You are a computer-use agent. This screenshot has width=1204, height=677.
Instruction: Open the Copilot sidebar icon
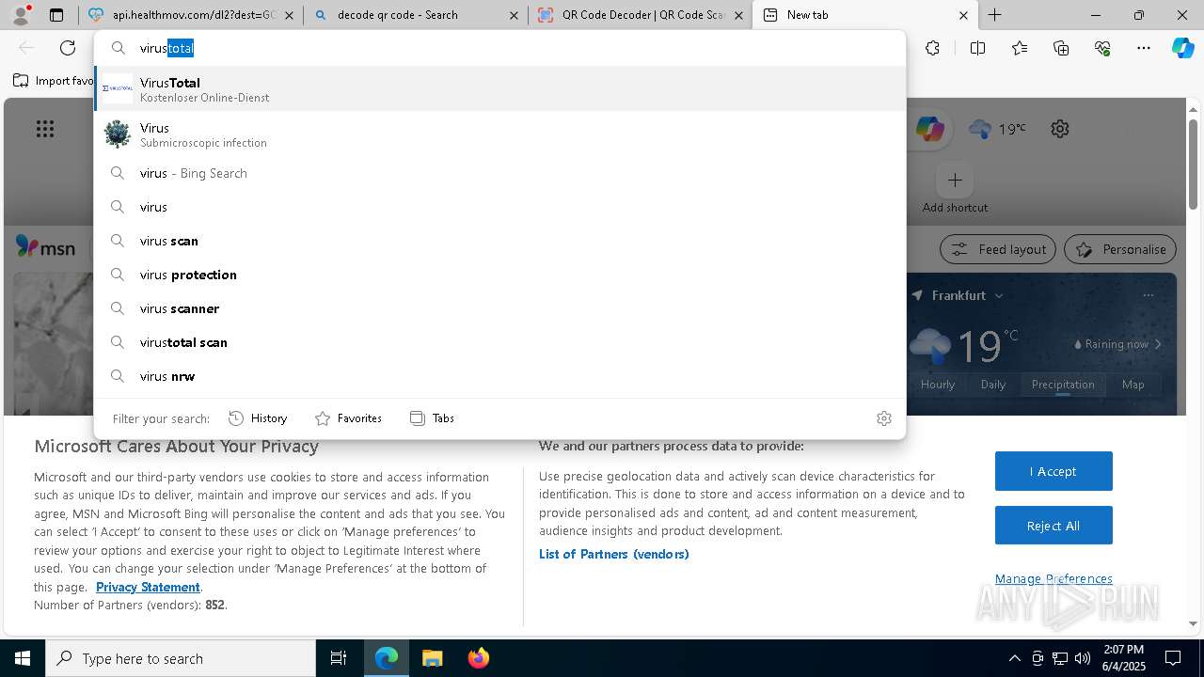click(1183, 48)
